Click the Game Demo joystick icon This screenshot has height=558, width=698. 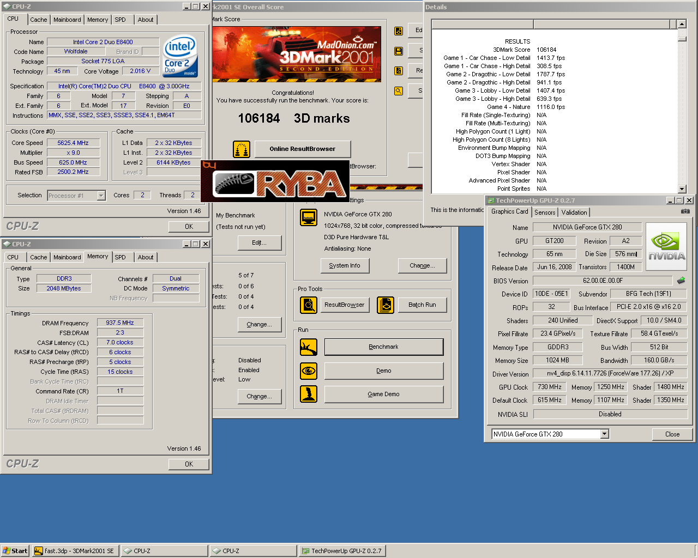point(309,394)
